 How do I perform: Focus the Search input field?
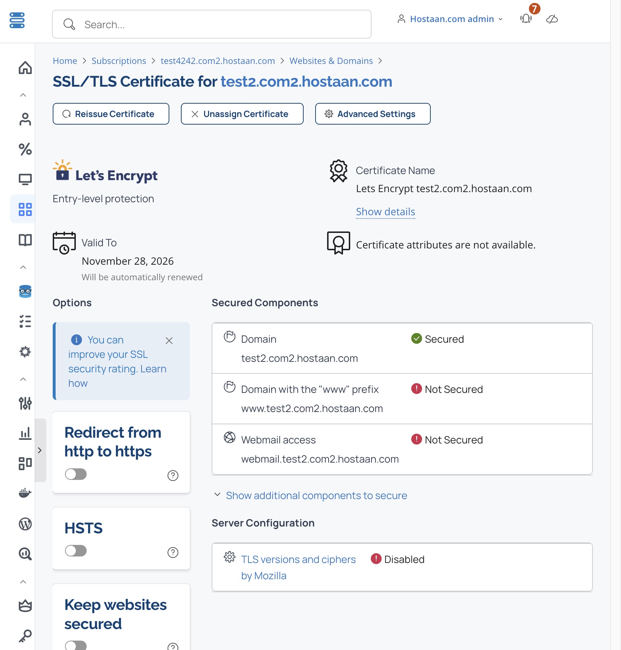(x=212, y=24)
